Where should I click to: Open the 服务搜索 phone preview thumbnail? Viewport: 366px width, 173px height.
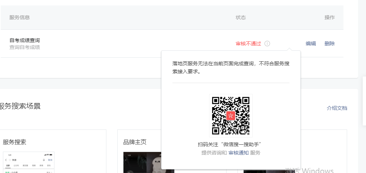tap(28, 162)
